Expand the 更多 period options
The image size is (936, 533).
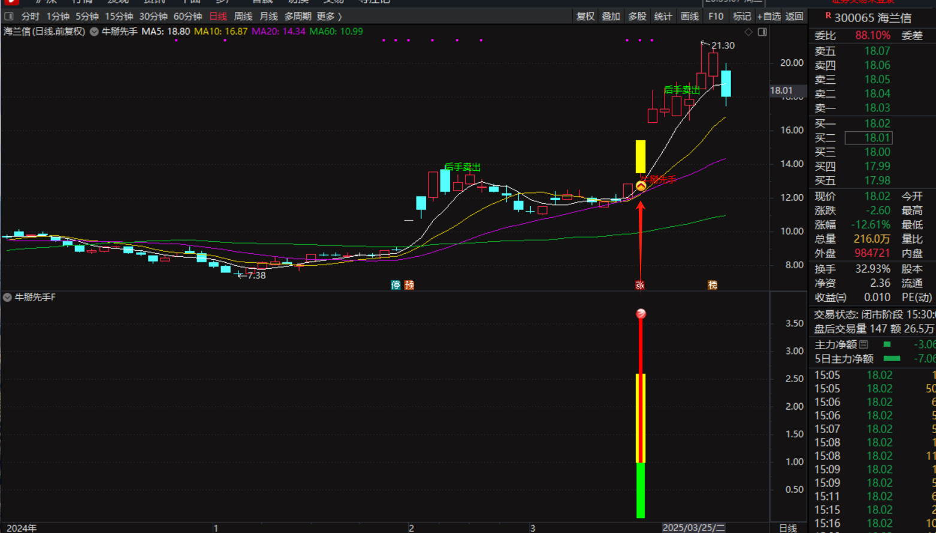(329, 16)
